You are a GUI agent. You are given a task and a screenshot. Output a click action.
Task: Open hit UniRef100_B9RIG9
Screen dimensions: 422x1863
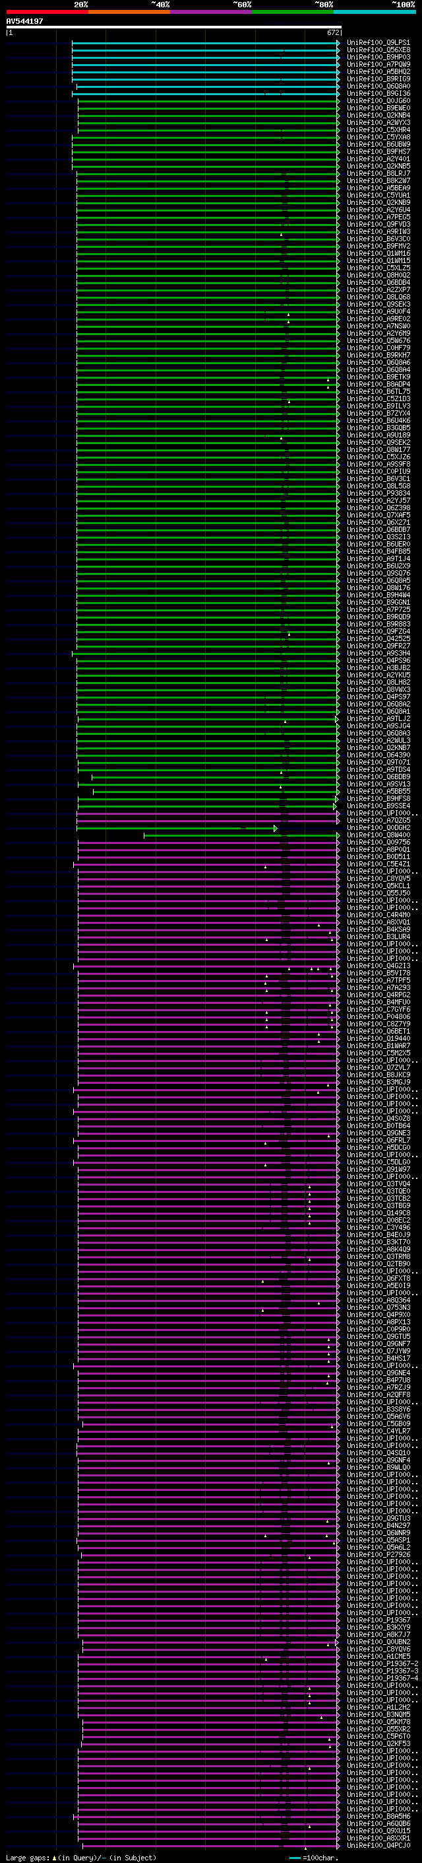coord(378,79)
